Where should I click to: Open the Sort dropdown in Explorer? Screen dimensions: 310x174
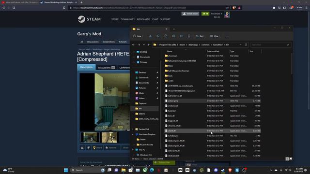tap(201, 36)
